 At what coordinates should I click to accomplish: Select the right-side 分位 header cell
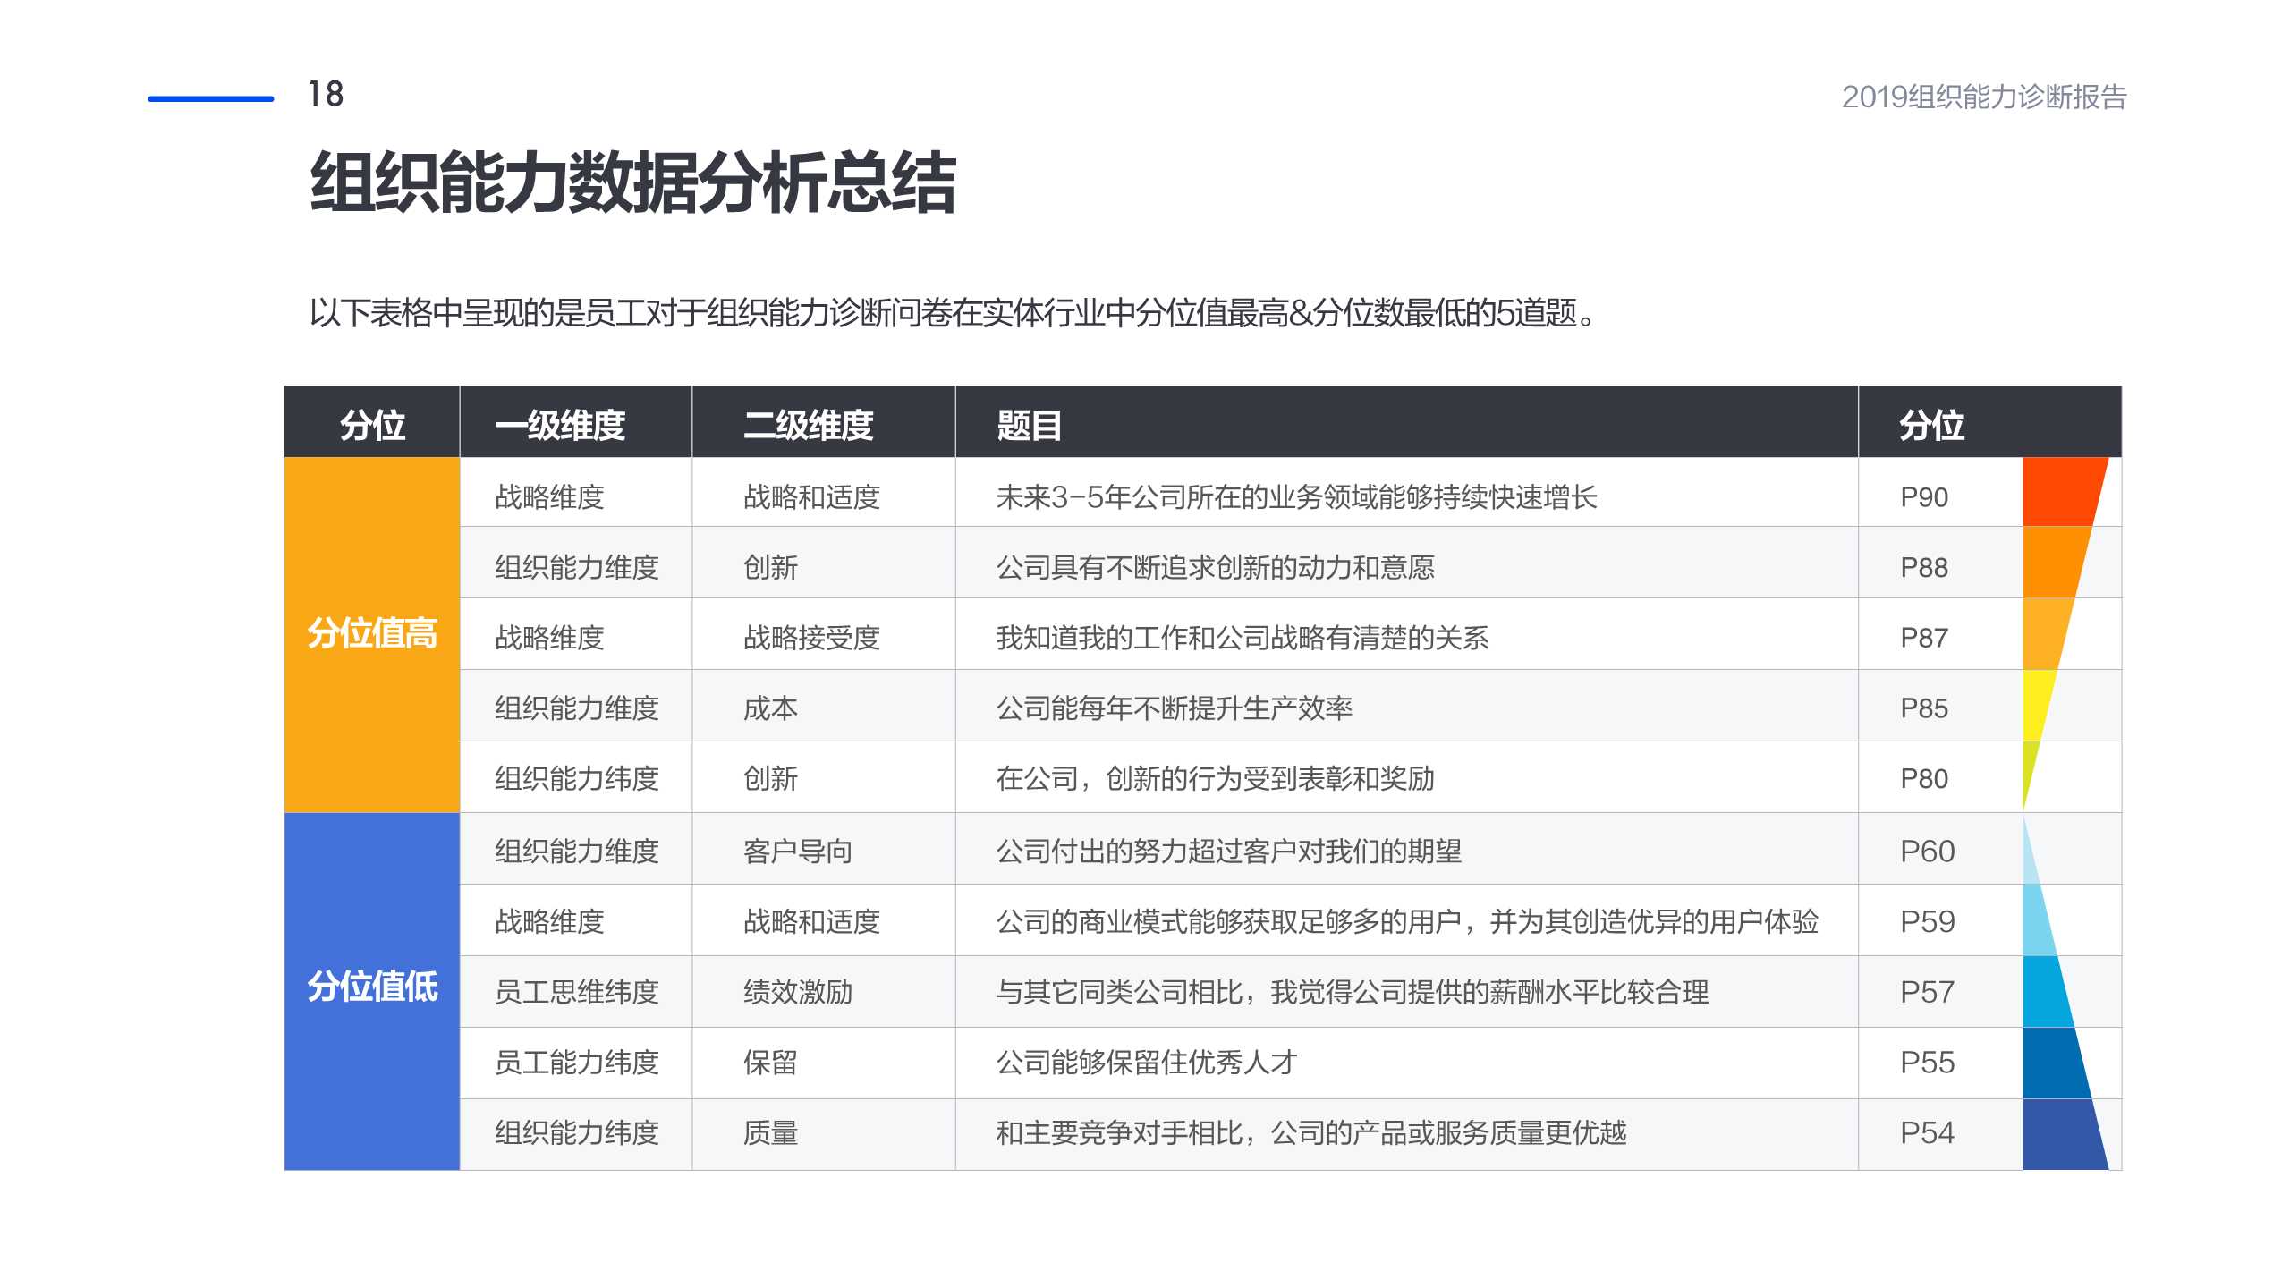tap(1932, 425)
